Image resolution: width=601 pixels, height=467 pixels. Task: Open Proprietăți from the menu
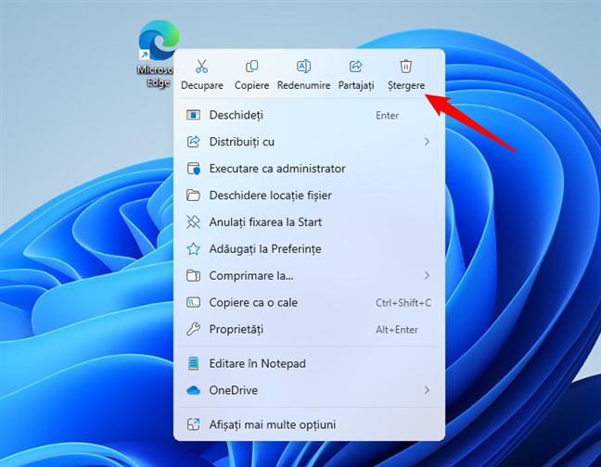[309, 329]
